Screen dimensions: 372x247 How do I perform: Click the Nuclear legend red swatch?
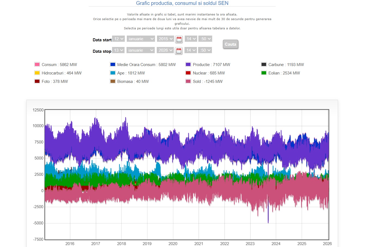click(x=188, y=73)
